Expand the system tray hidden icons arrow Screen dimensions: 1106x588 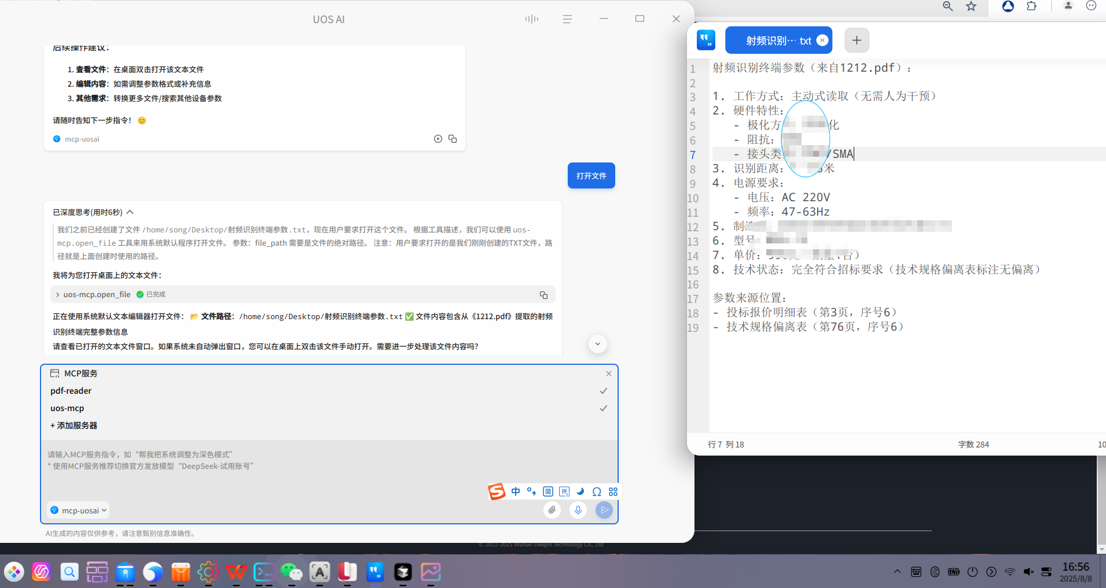click(897, 572)
